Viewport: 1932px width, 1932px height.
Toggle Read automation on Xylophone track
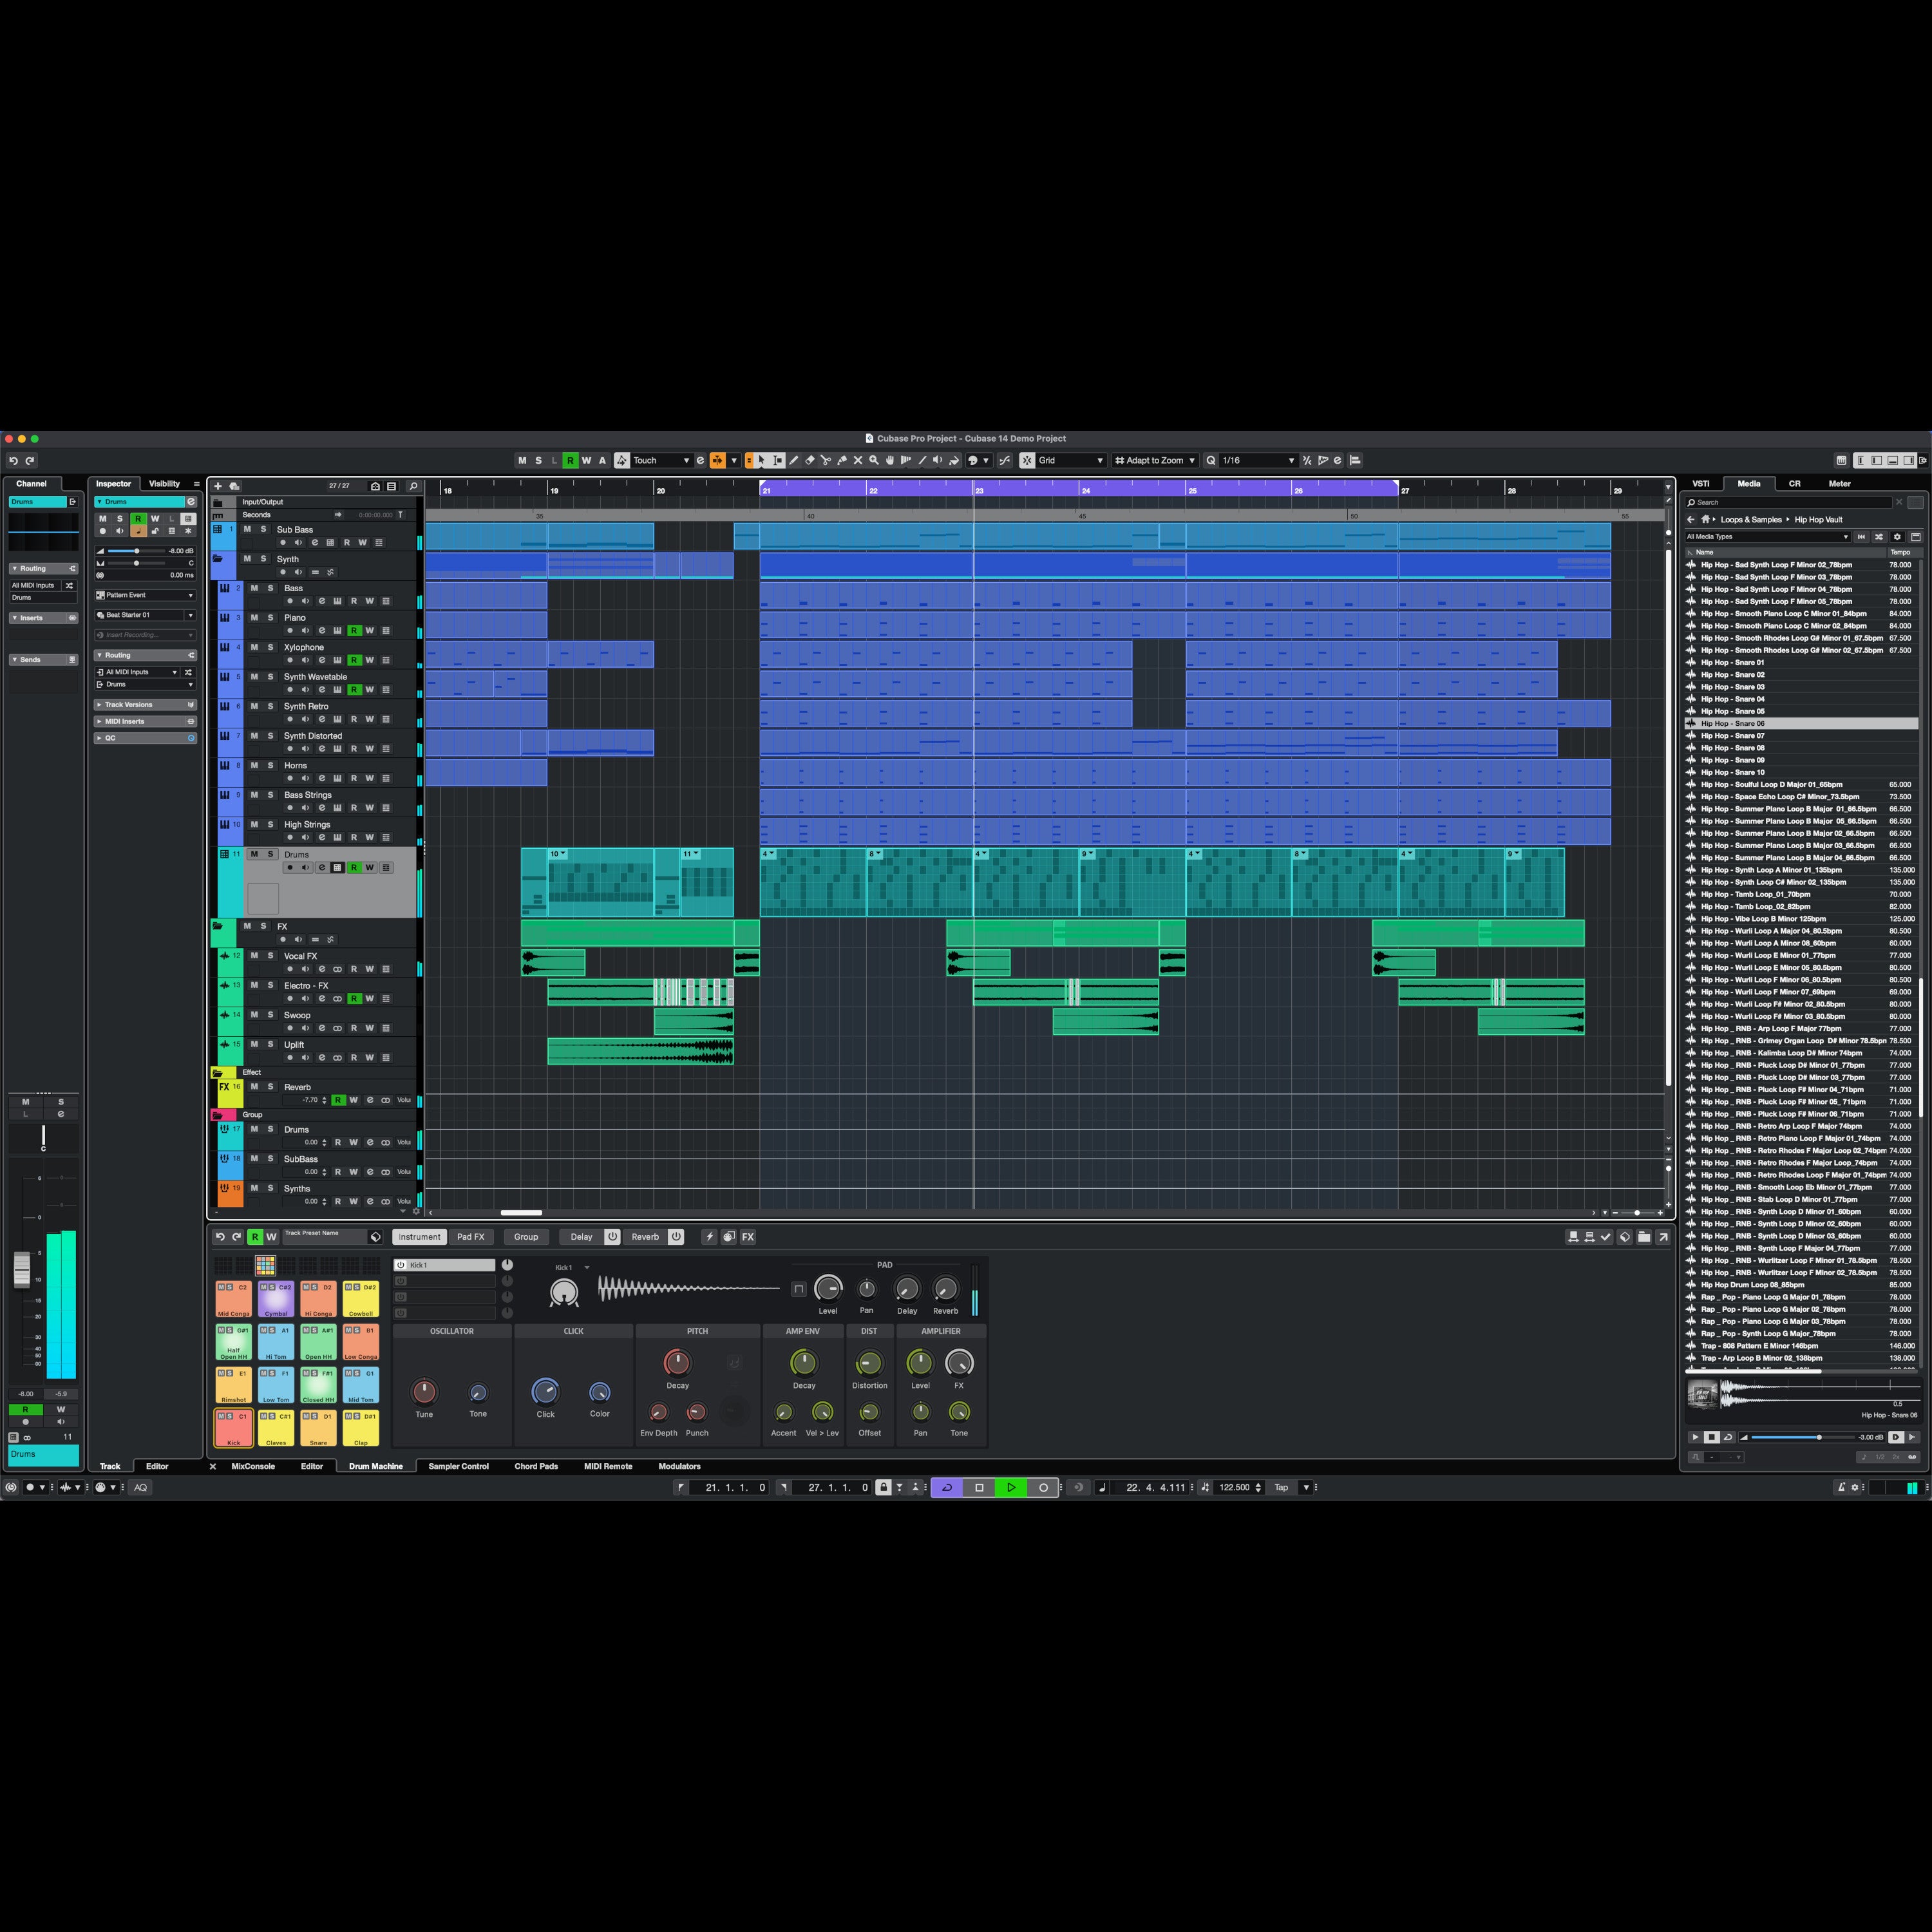point(354,660)
